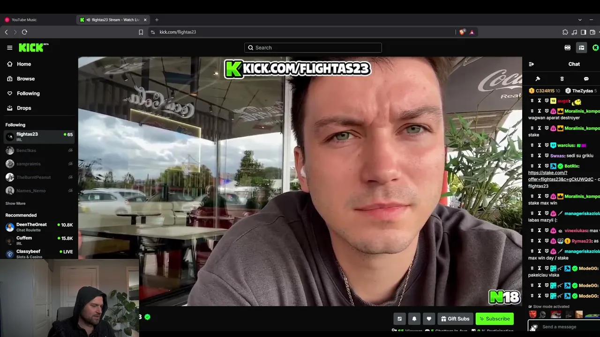Open the Kick hamburger sidebar menu
600x337 pixels.
pos(9,47)
